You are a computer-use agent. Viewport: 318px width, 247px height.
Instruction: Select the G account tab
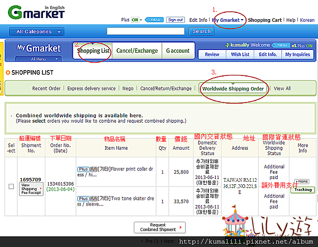[x=178, y=50]
